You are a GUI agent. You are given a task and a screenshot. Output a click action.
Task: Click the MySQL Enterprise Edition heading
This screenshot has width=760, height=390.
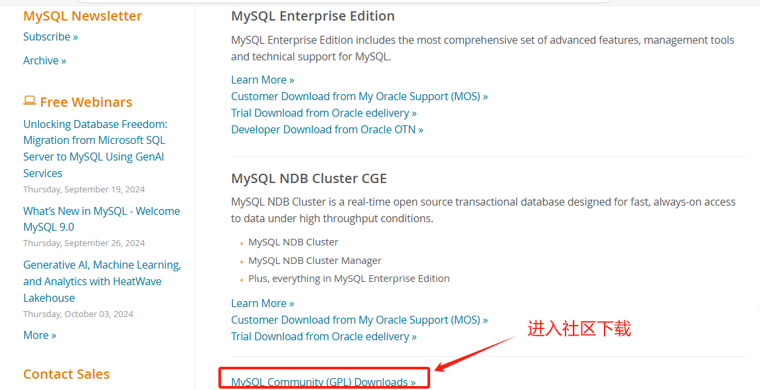313,16
